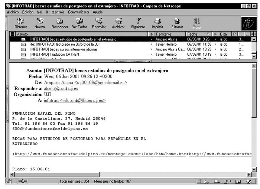The width and height of the screenshot is (260, 189).
Task: Click the security lock icon in status bar
Action: [x=8, y=181]
